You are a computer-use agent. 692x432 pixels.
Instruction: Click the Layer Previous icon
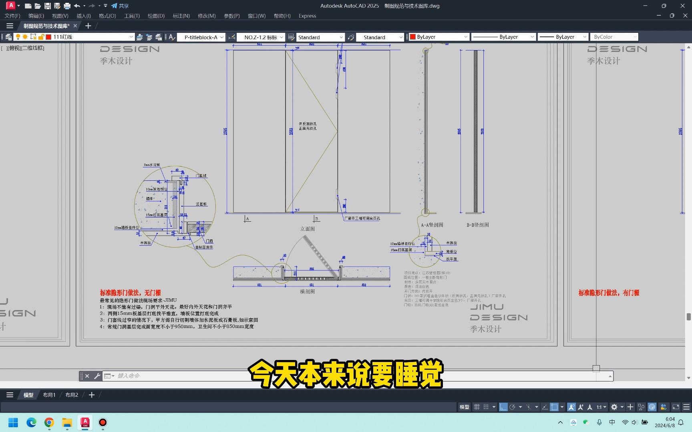(x=149, y=37)
